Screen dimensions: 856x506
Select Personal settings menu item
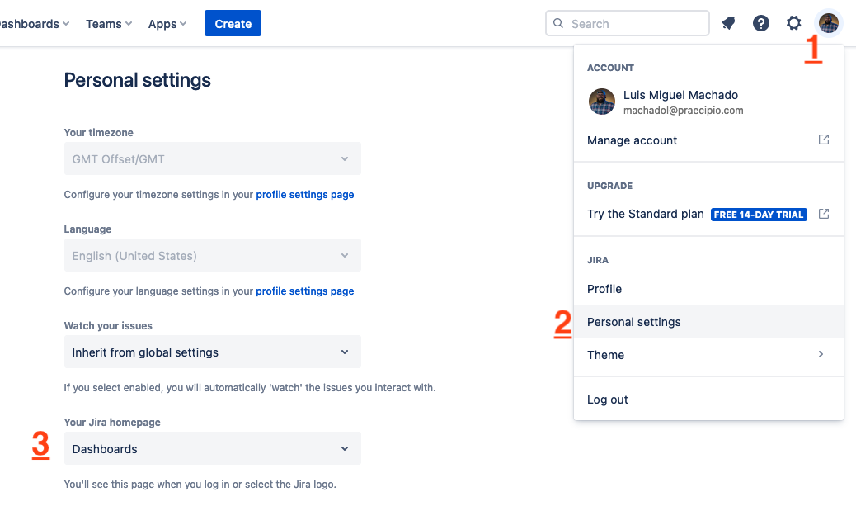[708, 322]
